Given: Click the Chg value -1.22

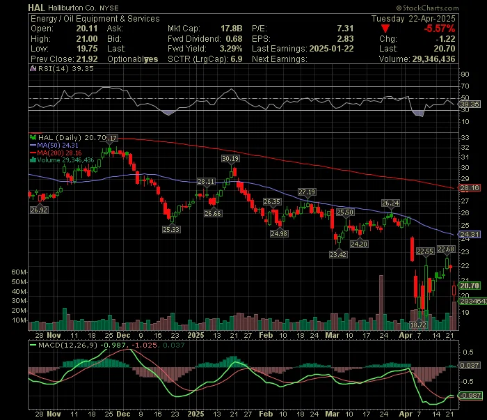Looking at the screenshot, I should pyautogui.click(x=445, y=39).
